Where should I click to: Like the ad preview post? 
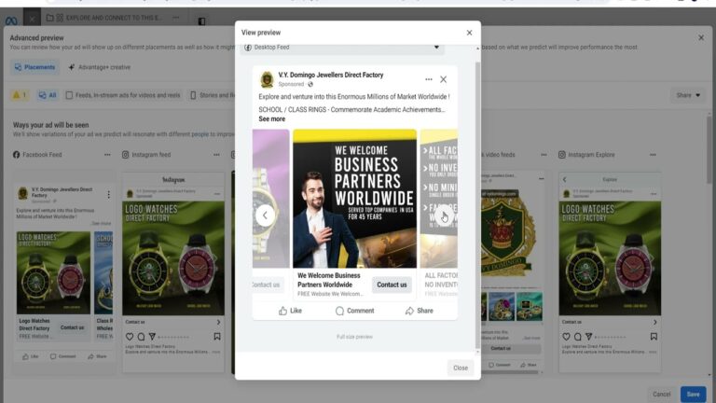click(x=290, y=311)
